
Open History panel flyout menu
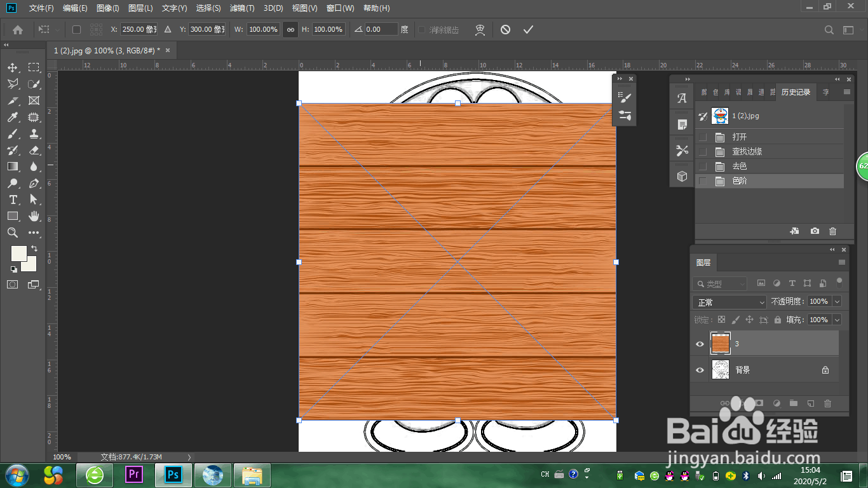click(x=846, y=92)
